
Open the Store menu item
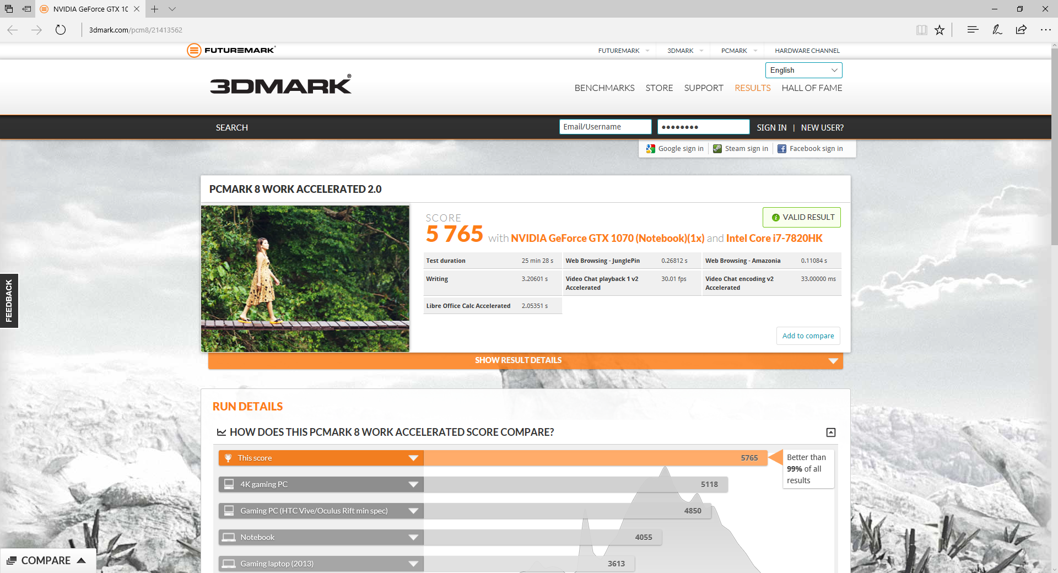coord(659,88)
